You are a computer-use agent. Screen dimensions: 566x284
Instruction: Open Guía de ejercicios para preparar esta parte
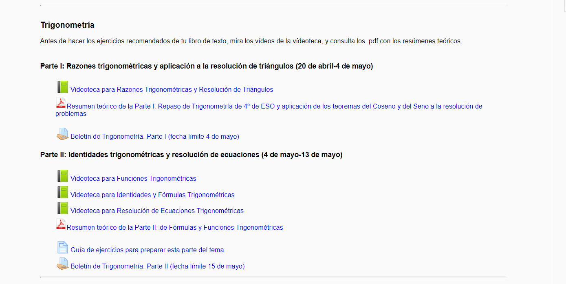pos(147,250)
